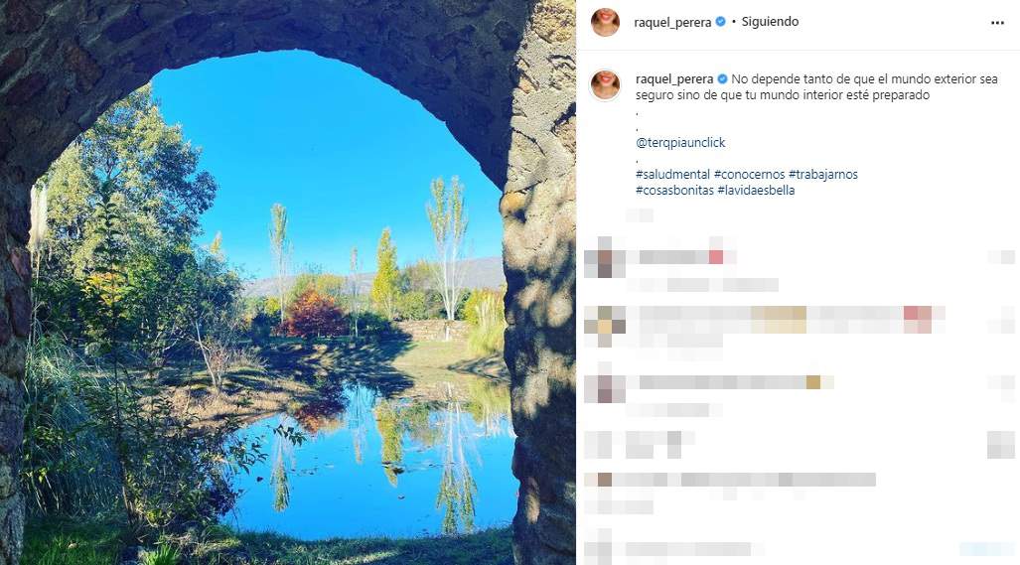Like the first blurred comment
1020x565 pixels.
(1001, 257)
